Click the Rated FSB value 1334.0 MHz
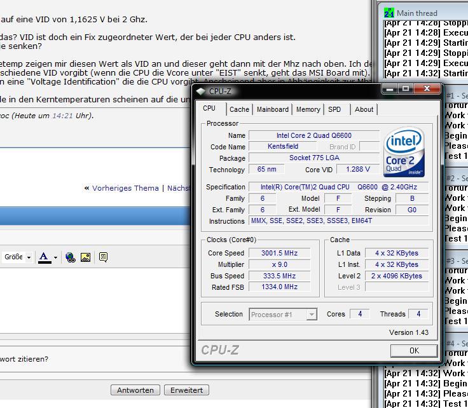Image resolution: width=468 pixels, height=408 pixels. (x=279, y=287)
